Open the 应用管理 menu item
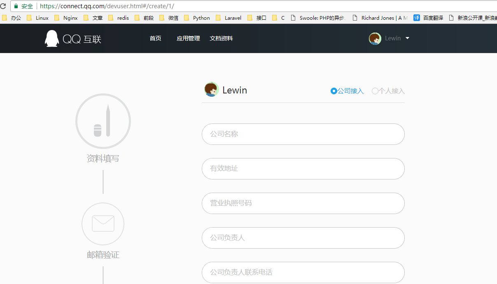 point(188,38)
